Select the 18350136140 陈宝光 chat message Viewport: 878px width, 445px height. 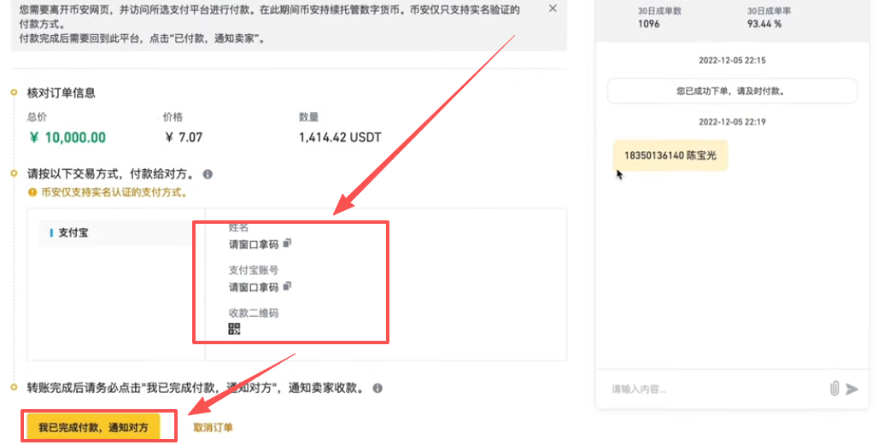tap(670, 155)
